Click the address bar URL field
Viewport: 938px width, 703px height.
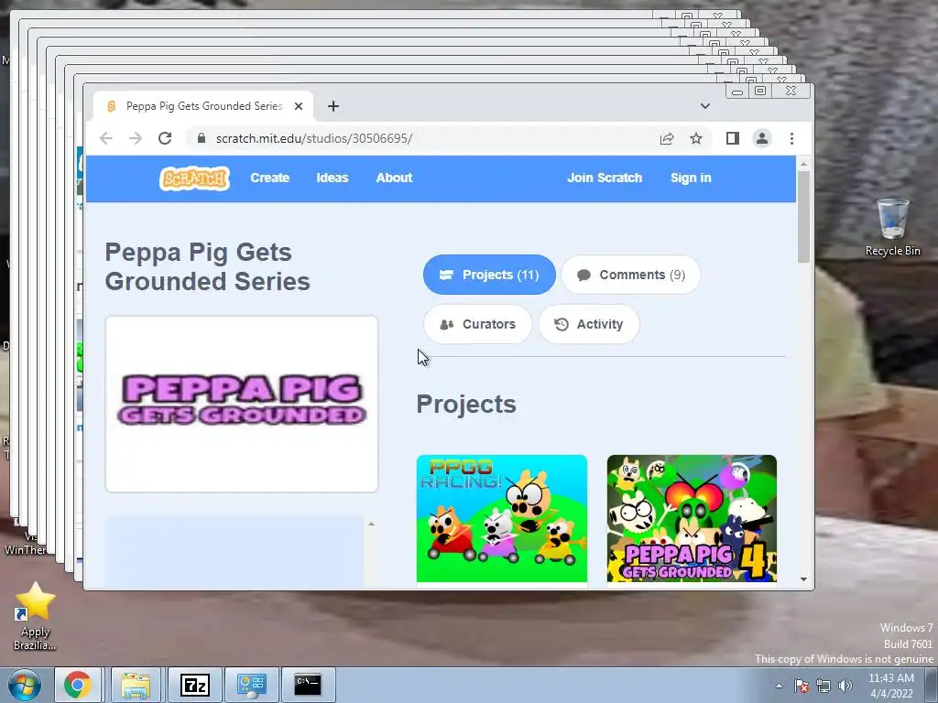[x=419, y=139]
